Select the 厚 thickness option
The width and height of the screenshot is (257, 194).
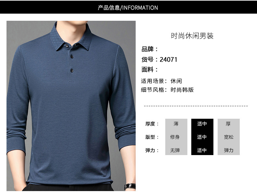point(228,124)
